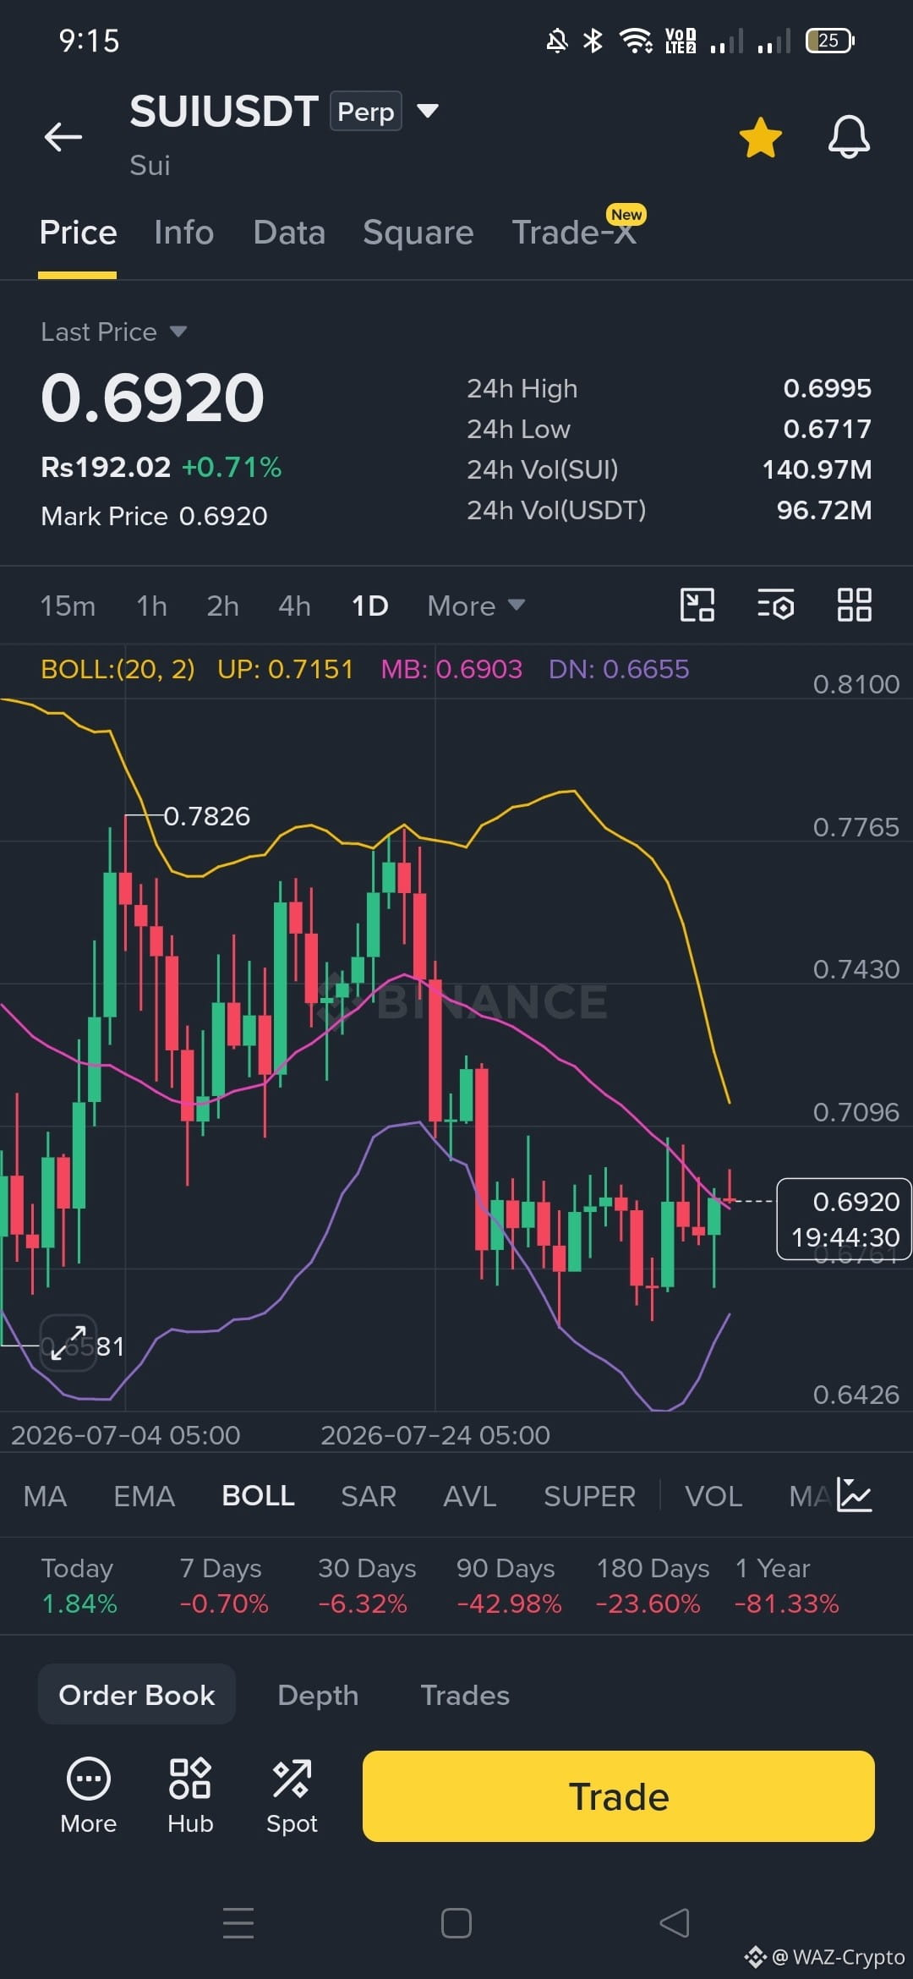The image size is (913, 1979).
Task: Tap the 24h Vol(USDT) 96.72M value
Action: coord(824,510)
